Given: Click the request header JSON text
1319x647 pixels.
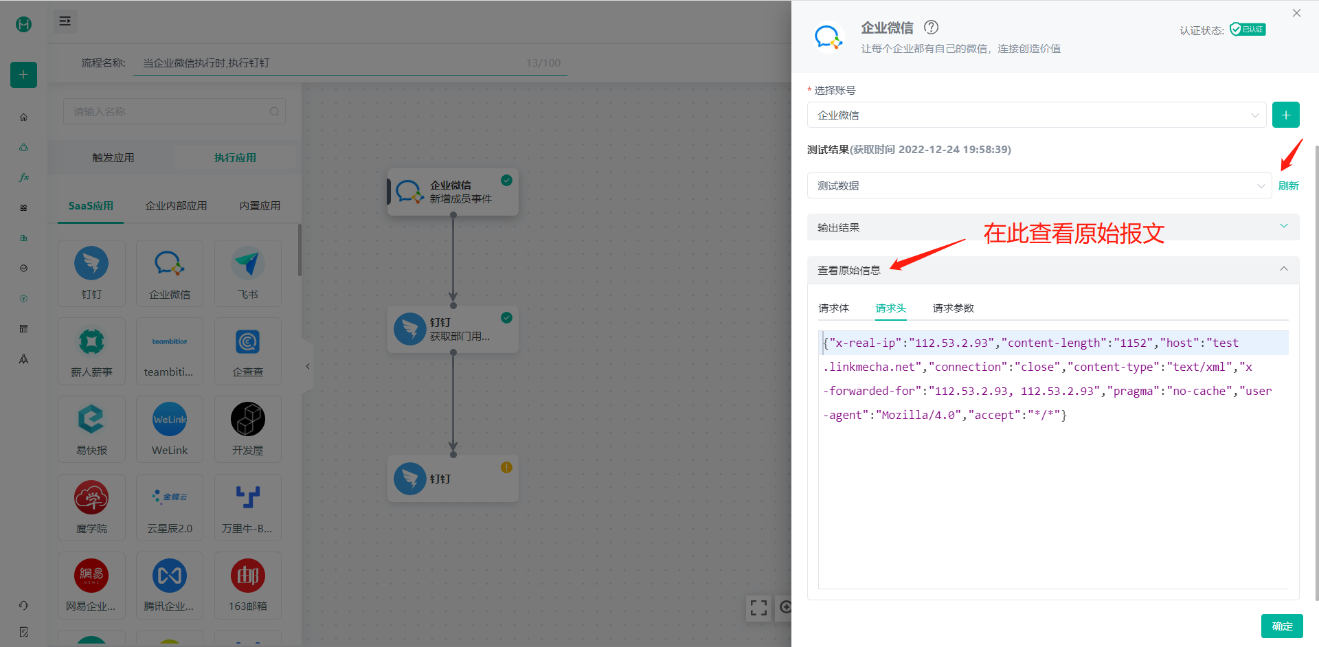Looking at the screenshot, I should 1048,378.
